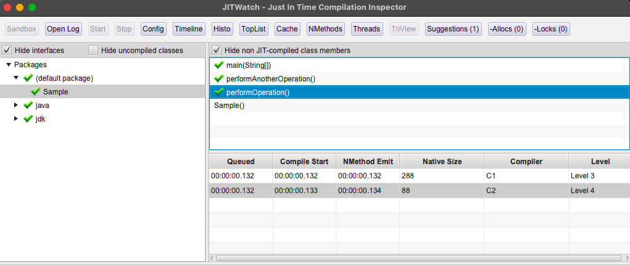Click checkmark icon next to performOperation()
The width and height of the screenshot is (630, 266).
coord(219,92)
